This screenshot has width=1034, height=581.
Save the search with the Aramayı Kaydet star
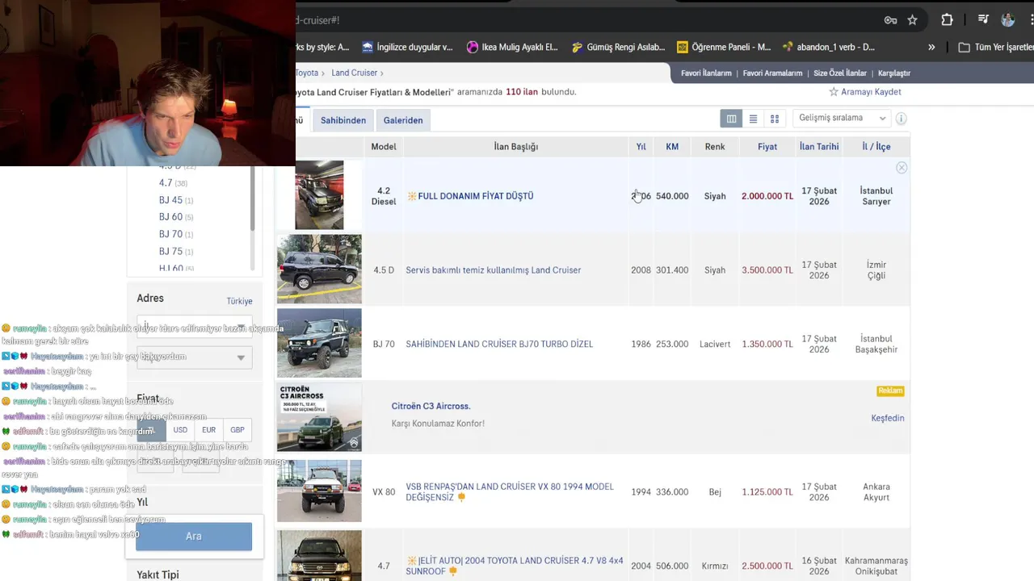(865, 92)
